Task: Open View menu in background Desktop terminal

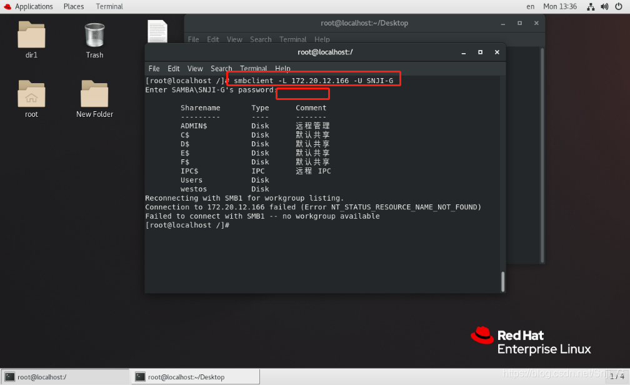Action: tap(234, 39)
